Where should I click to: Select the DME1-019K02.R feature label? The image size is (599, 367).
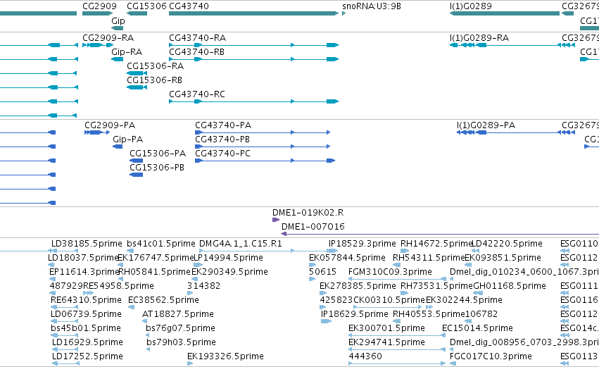coord(308,213)
